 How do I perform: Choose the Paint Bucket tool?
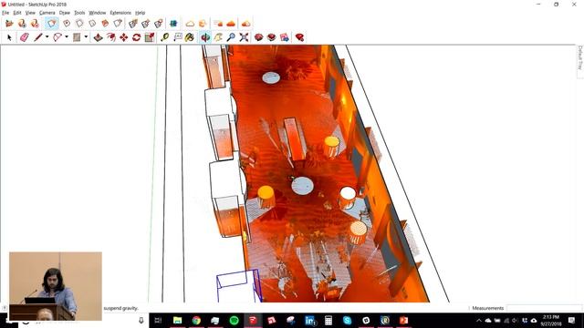tap(190, 37)
